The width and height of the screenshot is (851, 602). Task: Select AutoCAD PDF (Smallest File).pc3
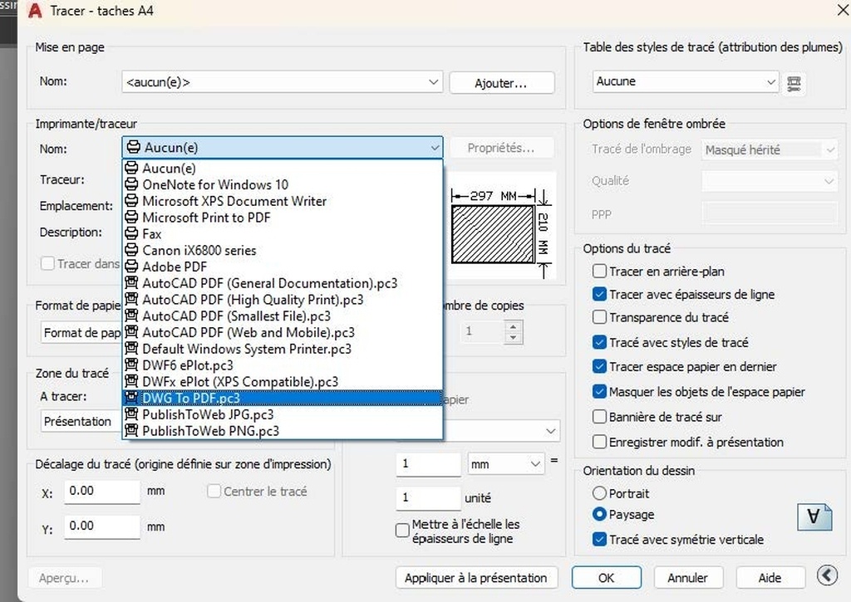click(283, 316)
